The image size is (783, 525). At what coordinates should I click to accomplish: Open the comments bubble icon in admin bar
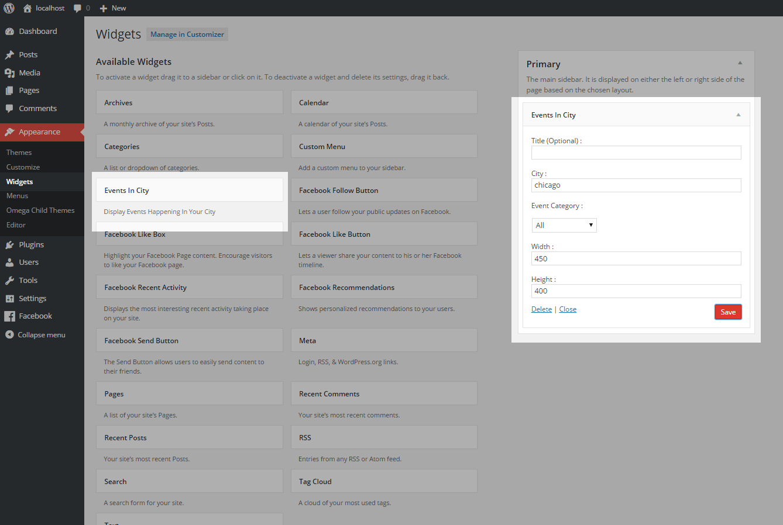(x=78, y=8)
